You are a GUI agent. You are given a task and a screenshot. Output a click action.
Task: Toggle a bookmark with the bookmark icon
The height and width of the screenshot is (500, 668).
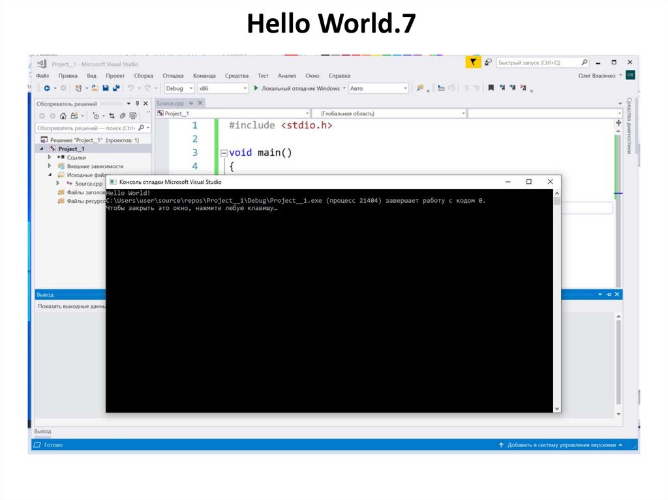point(491,88)
